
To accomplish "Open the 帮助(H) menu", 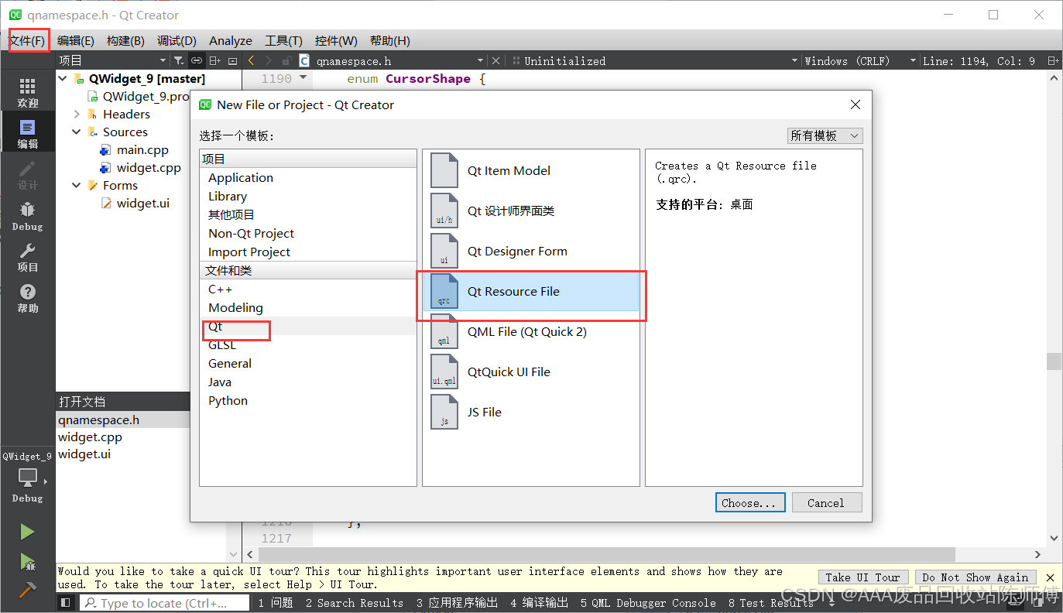I will point(389,41).
